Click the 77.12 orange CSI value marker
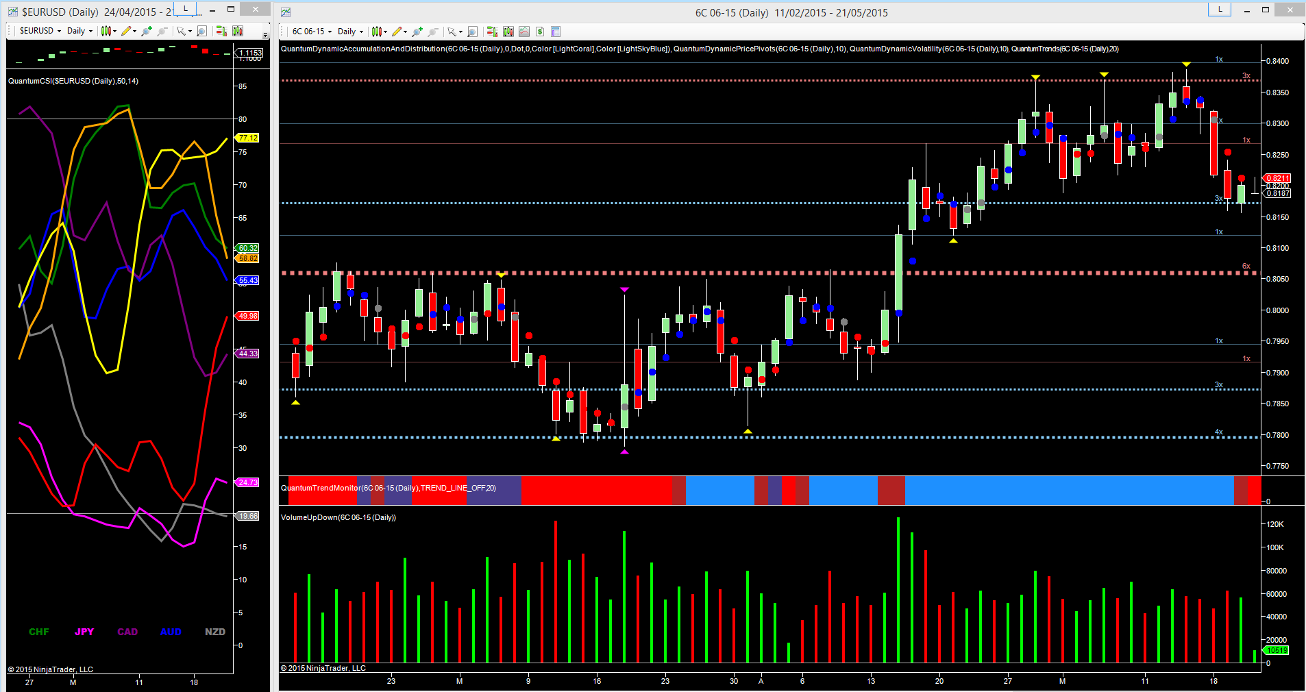The image size is (1306, 692). point(247,138)
